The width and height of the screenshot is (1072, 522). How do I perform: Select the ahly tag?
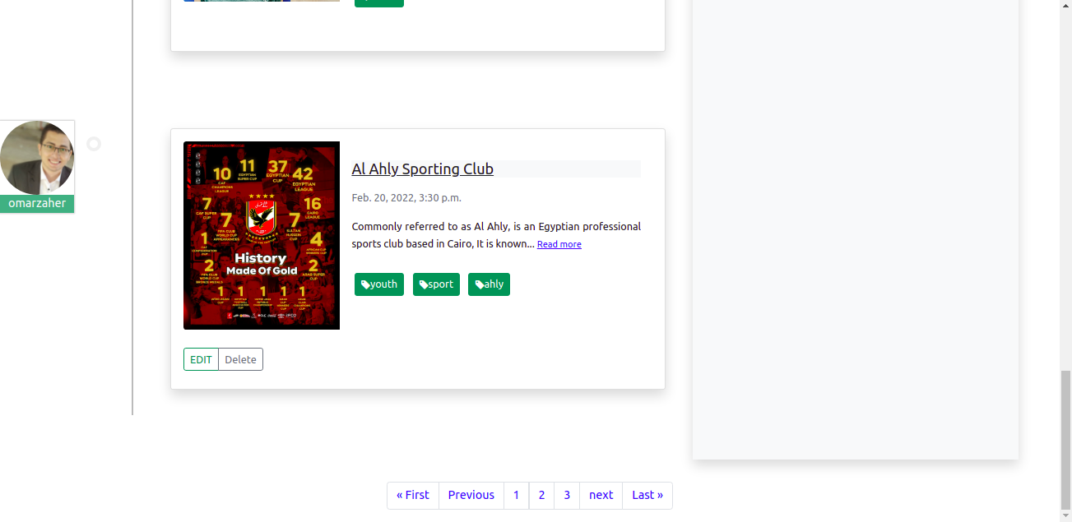coord(489,284)
